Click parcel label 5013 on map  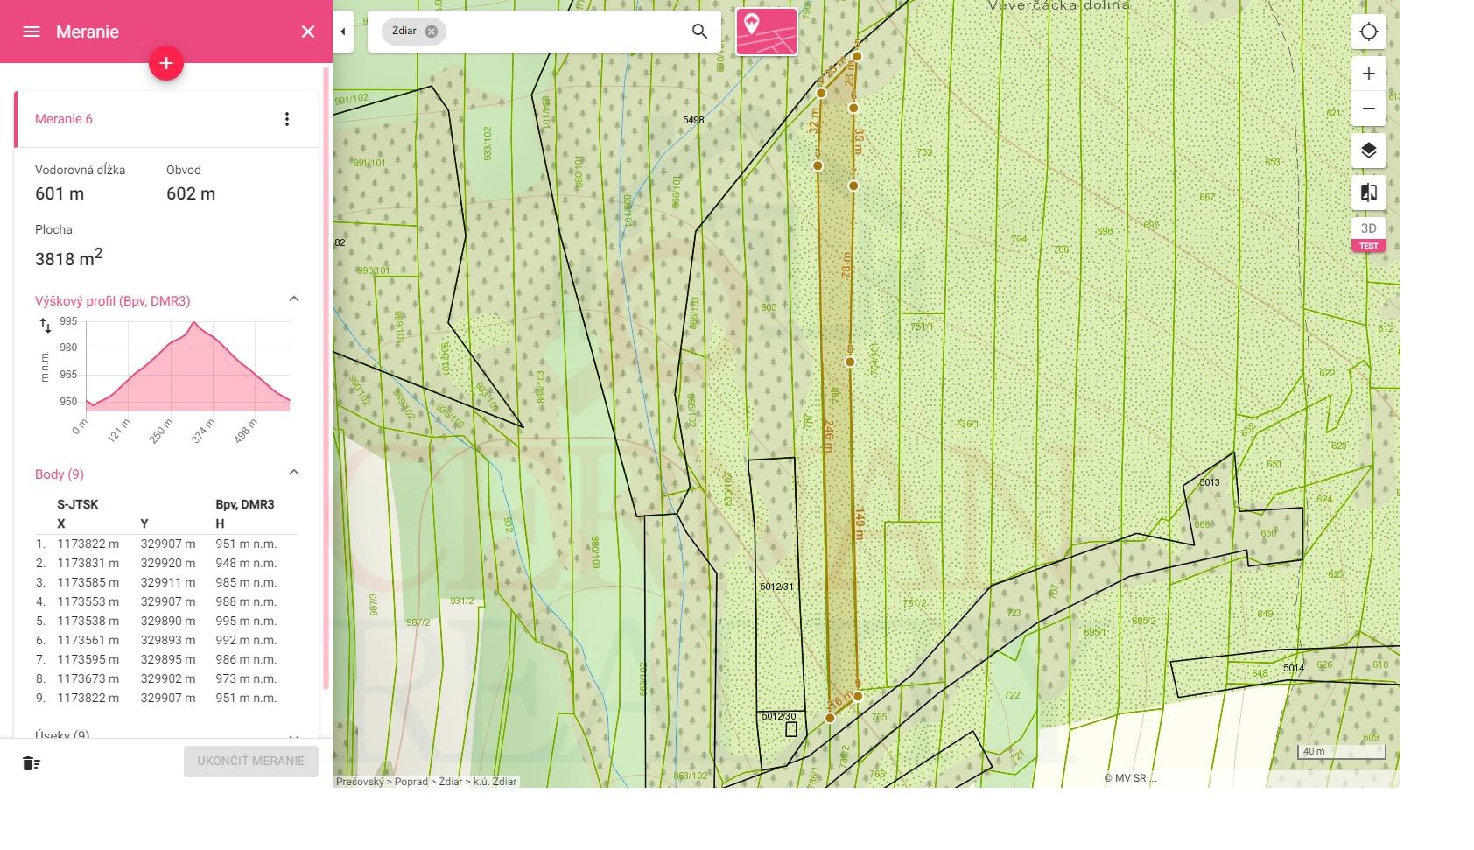[x=1210, y=482]
